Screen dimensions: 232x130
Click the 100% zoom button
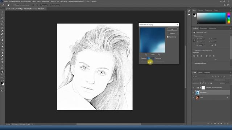tap(36, 5)
